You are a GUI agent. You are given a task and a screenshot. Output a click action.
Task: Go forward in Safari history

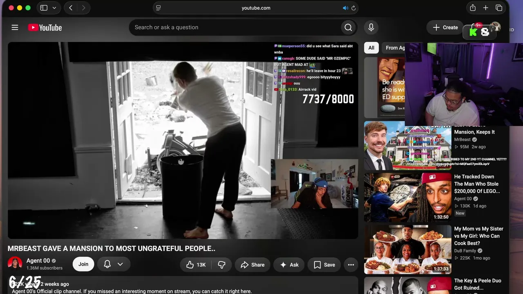[x=83, y=8]
